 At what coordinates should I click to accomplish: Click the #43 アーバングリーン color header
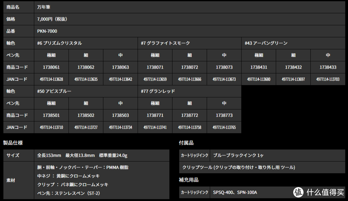click(266, 43)
